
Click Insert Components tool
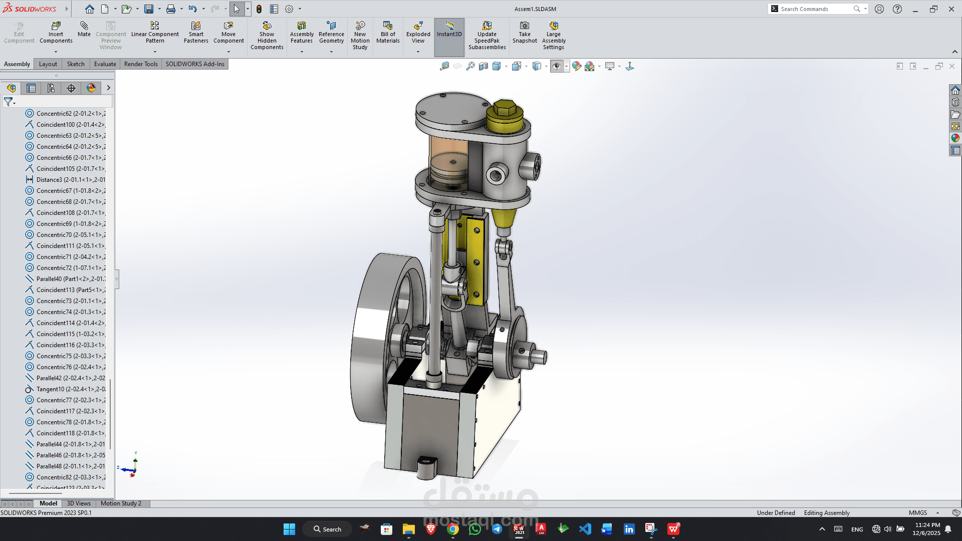pos(56,33)
